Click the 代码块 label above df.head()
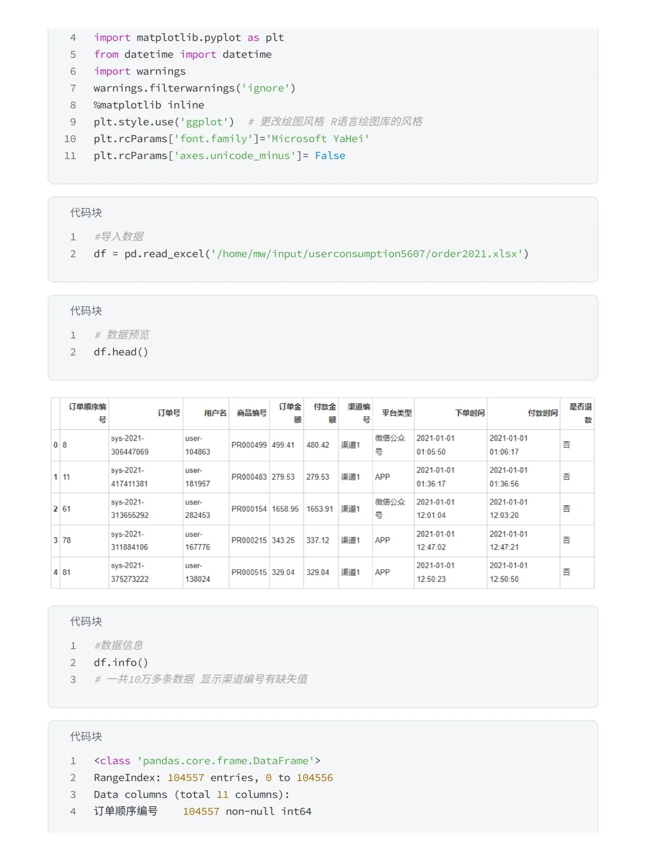The image size is (645, 860). click(86, 311)
